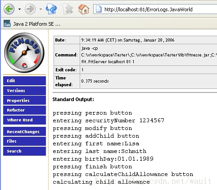Click the Exit code: label

(x=66, y=70)
